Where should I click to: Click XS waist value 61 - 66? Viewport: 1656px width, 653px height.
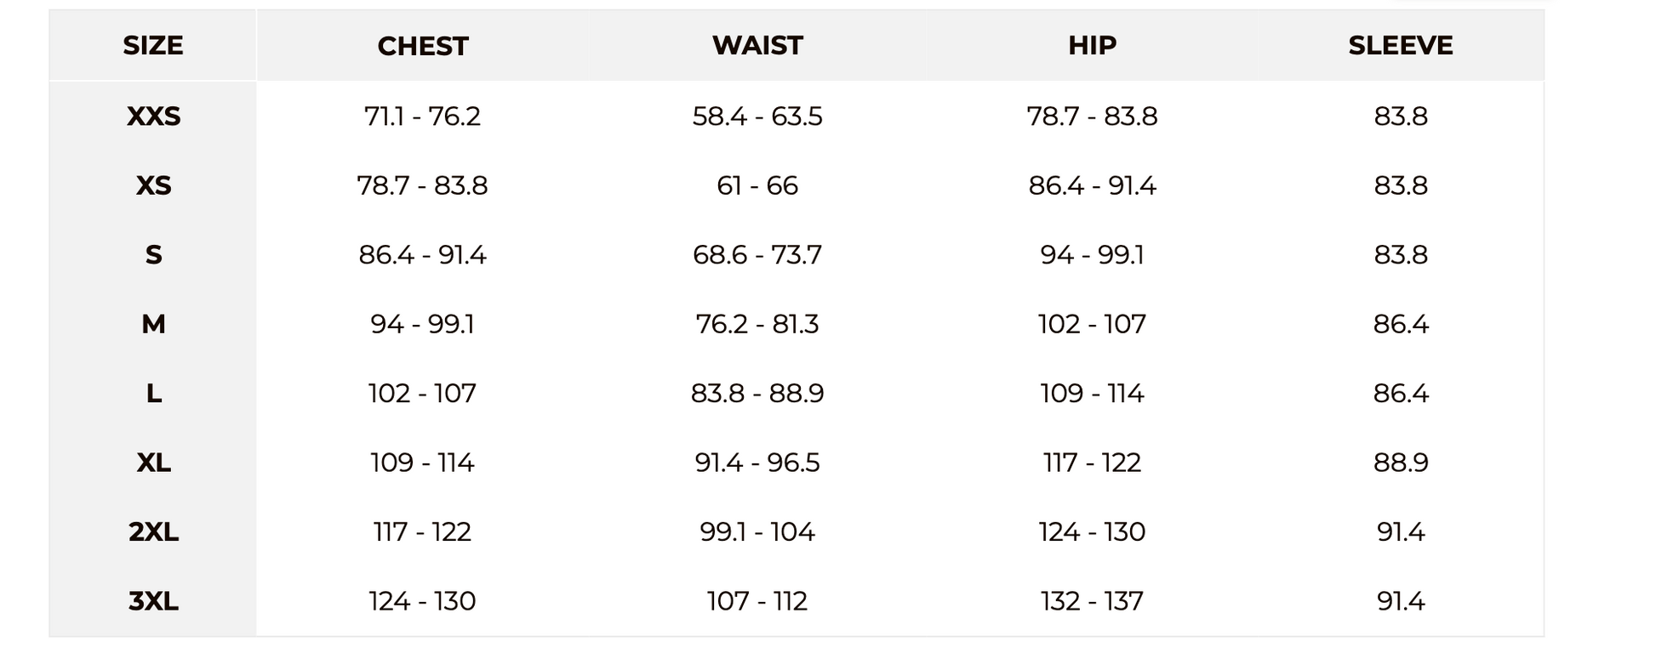pos(757,185)
